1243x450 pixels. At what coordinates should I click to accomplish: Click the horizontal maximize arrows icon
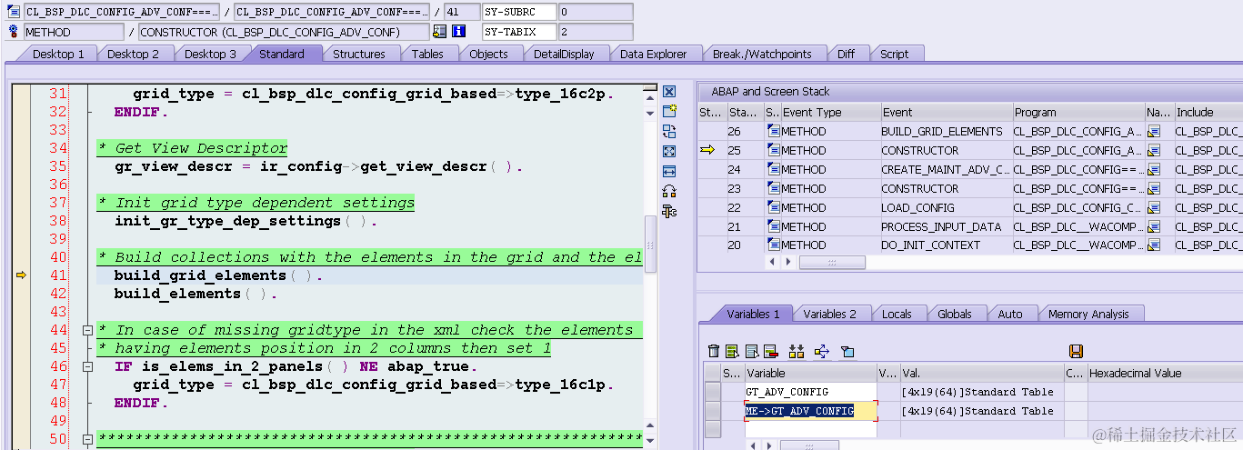coord(669,171)
